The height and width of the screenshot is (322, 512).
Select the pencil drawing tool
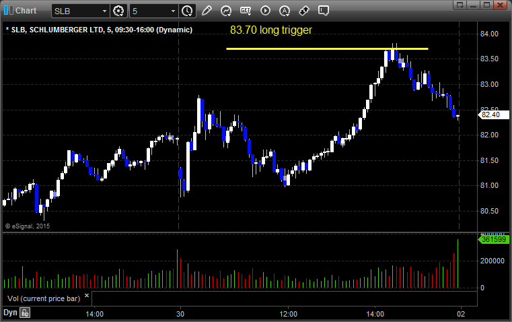pyautogui.click(x=207, y=11)
